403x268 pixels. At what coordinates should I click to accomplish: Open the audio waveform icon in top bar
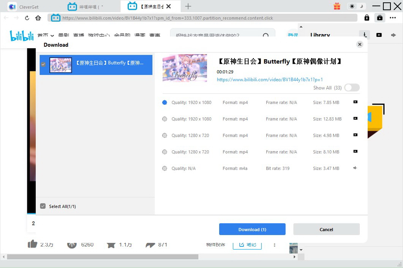coord(393,35)
